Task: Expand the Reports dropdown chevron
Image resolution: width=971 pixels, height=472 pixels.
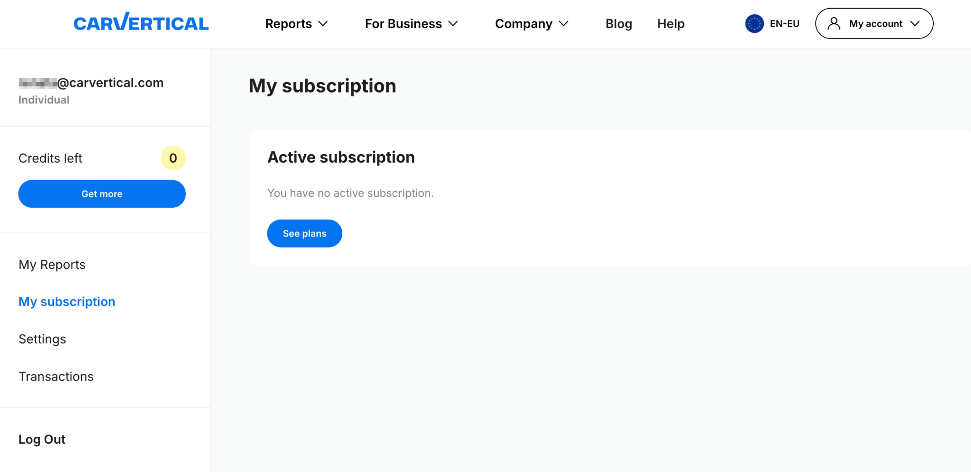Action: 323,24
